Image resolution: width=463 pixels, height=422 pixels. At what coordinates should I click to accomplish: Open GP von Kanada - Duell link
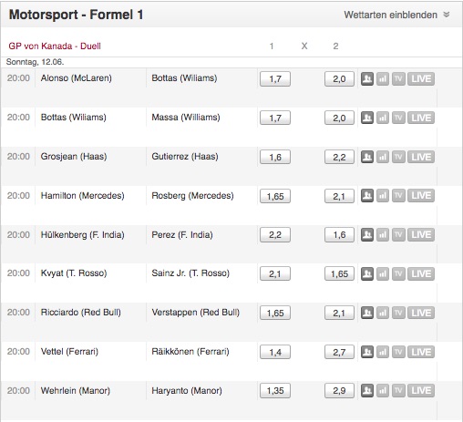click(x=55, y=46)
